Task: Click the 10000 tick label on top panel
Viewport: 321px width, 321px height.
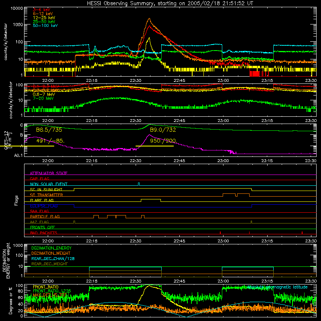Action: click(17, 8)
